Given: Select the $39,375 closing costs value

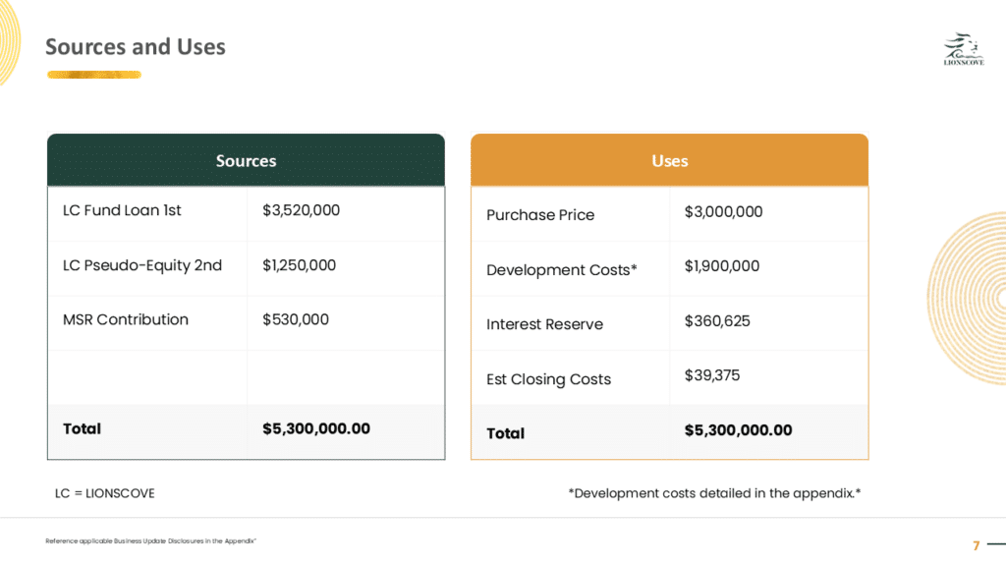Looking at the screenshot, I should point(712,375).
